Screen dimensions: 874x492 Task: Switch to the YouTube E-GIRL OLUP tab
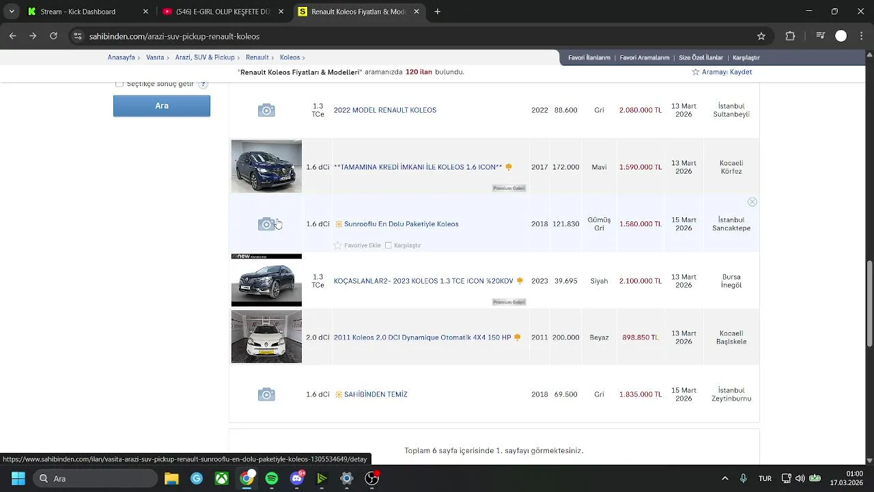click(x=223, y=12)
